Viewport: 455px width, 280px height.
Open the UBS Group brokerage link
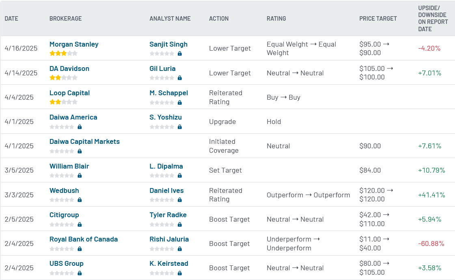[67, 263]
